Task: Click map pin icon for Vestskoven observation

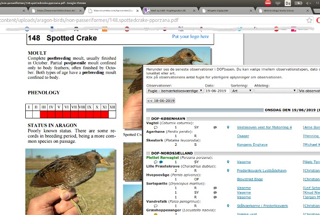Action: click(x=228, y=127)
